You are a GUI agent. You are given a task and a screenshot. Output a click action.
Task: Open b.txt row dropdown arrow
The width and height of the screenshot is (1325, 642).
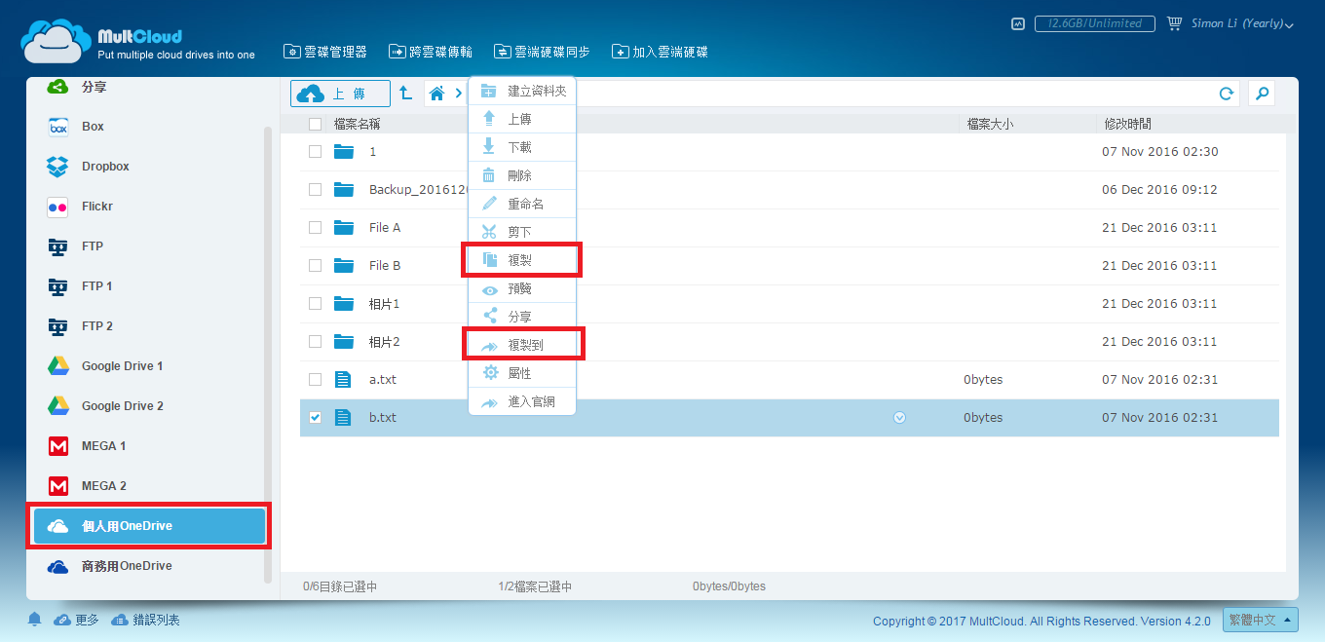(x=899, y=417)
